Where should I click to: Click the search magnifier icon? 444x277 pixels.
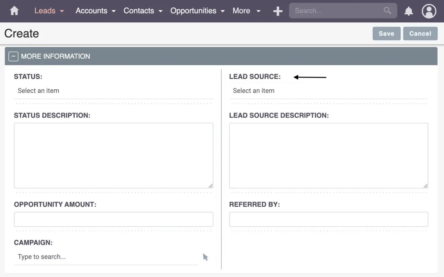(x=387, y=10)
